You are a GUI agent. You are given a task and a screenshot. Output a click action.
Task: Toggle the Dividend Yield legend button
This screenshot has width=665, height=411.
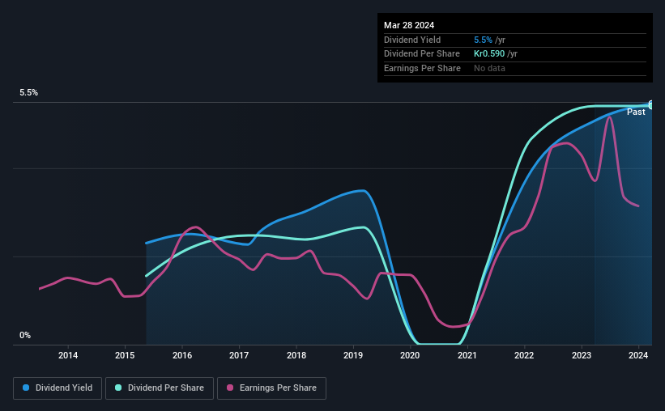point(58,388)
